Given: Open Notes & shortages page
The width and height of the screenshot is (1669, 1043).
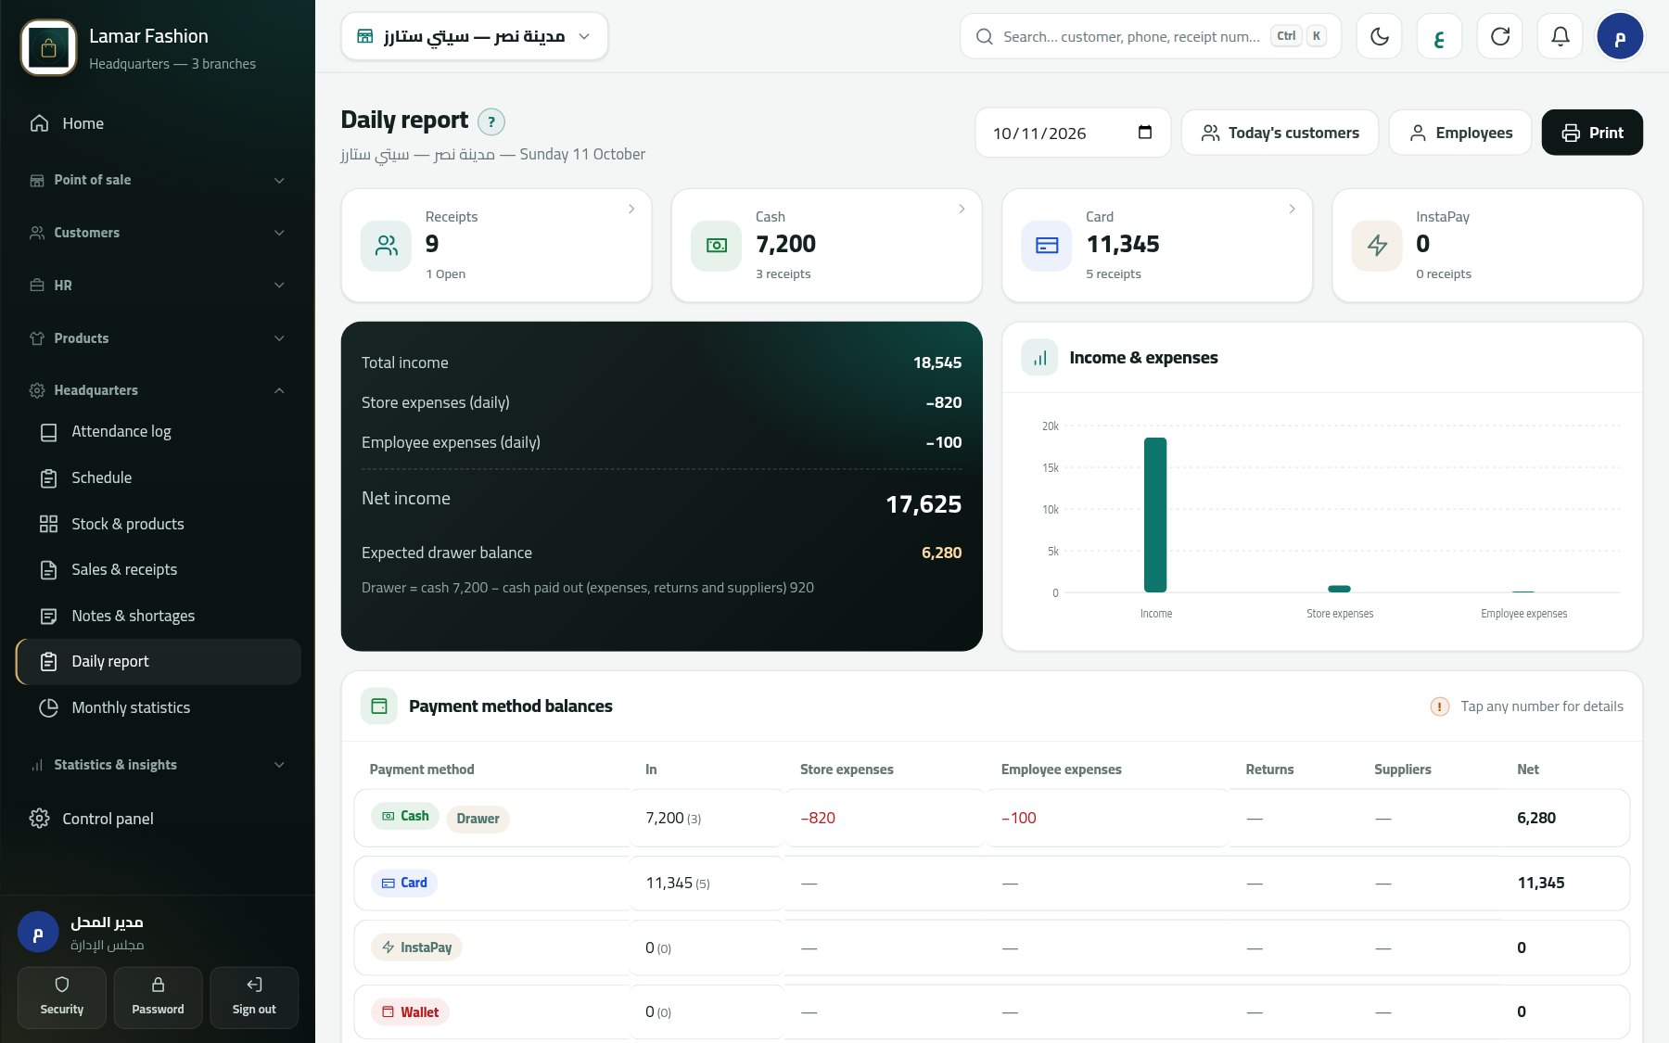Looking at the screenshot, I should (158, 616).
